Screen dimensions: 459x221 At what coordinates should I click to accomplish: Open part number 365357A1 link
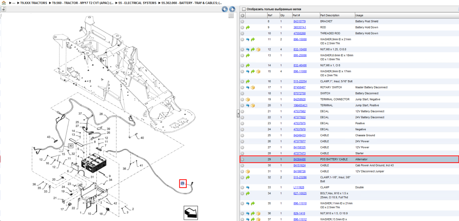click(299, 28)
